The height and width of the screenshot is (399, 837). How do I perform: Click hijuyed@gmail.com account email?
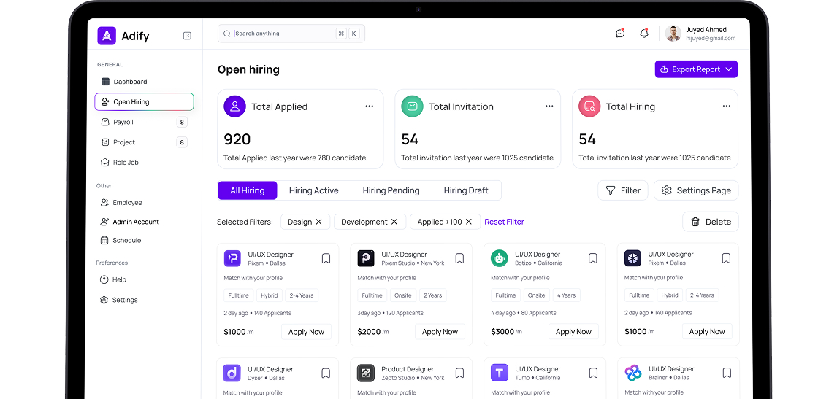[x=711, y=39]
